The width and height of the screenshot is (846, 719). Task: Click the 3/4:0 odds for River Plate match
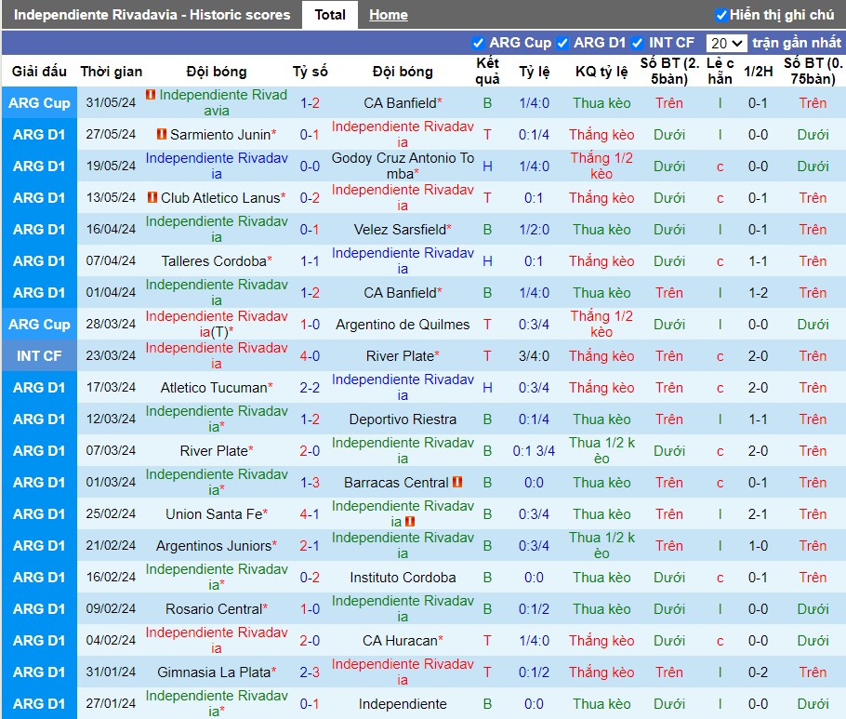coord(534,356)
